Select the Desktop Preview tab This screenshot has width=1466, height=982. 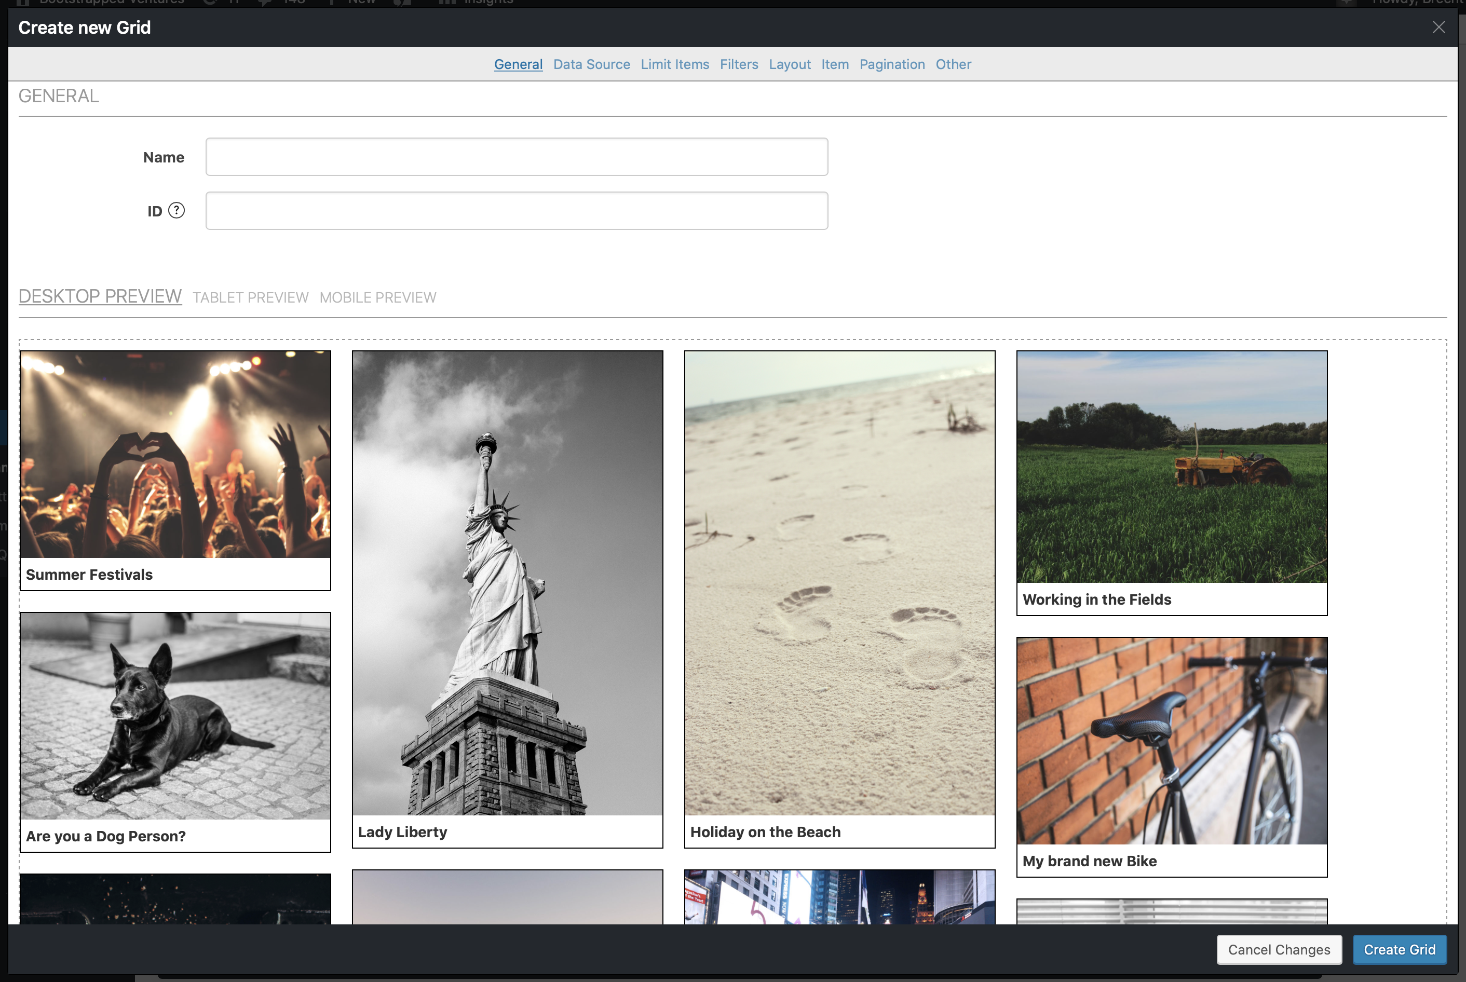[100, 296]
